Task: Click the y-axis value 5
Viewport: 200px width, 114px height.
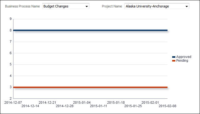Action: point(11,64)
